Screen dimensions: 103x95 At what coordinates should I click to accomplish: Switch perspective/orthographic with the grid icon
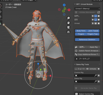(68, 32)
